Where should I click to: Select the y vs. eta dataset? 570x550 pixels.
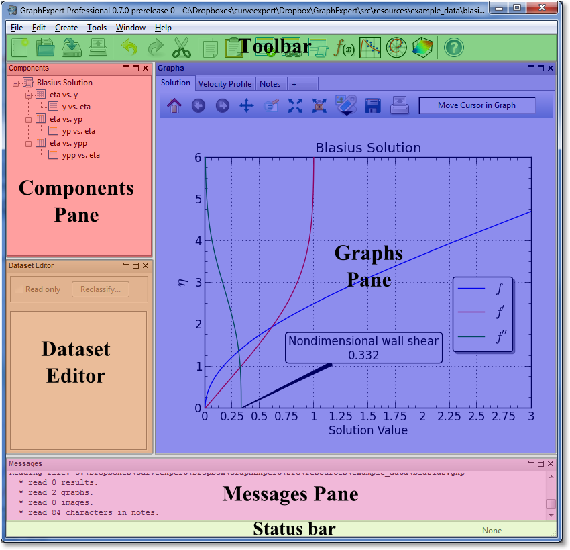tap(76, 107)
